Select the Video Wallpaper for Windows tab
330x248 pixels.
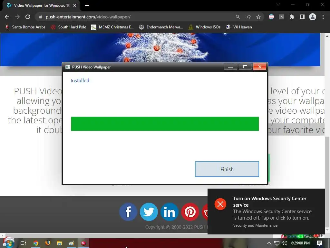pyautogui.click(x=42, y=5)
